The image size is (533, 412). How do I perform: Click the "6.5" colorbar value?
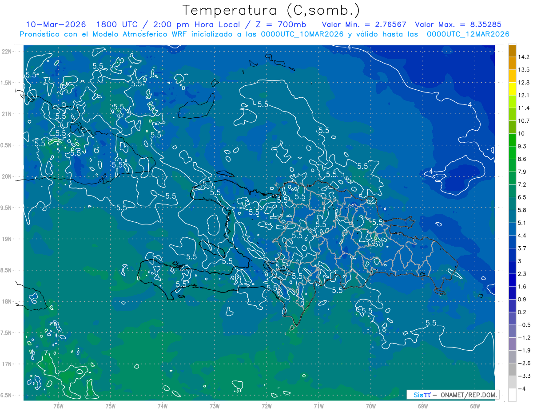522,197
